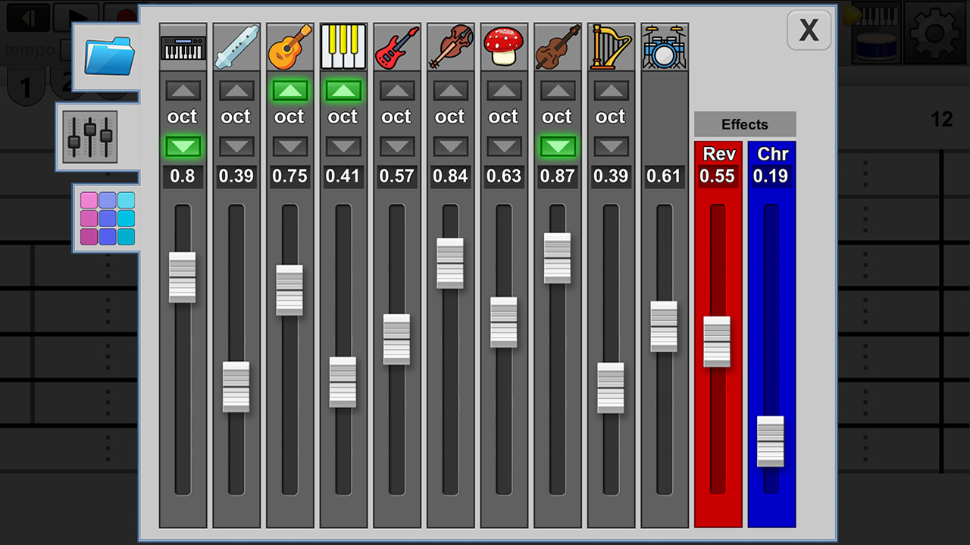Select the synth keyboard instrument icon
The image size is (970, 545).
(x=183, y=45)
